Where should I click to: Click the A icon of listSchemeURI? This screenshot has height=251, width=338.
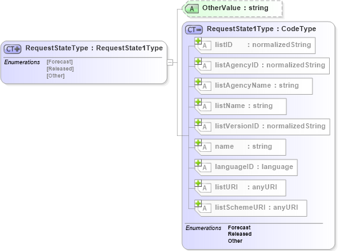click(204, 208)
